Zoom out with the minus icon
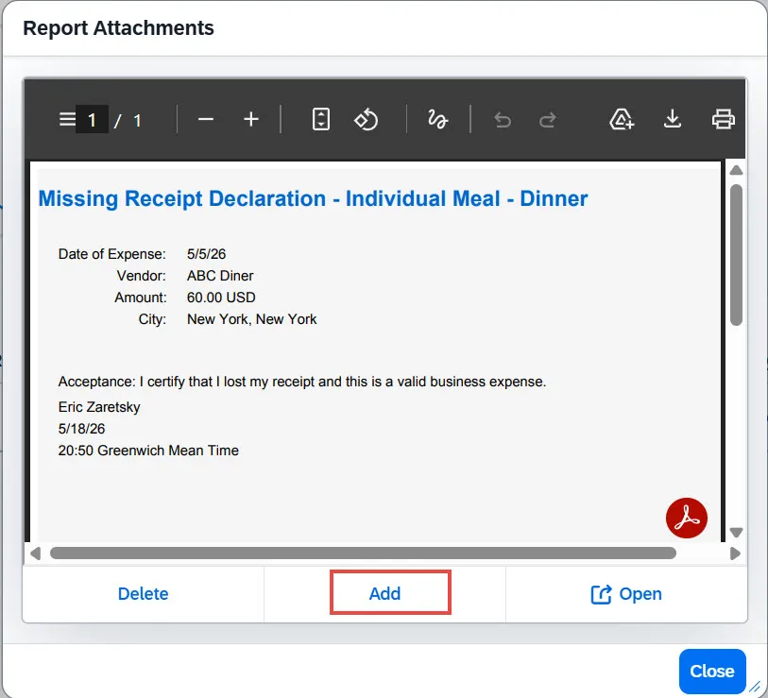768x698 pixels. 206,119
